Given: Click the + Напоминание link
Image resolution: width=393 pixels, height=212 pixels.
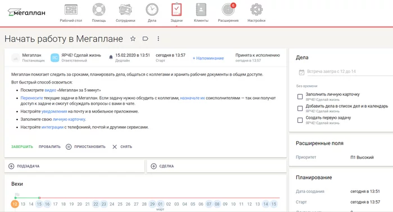Looking at the screenshot, I should pyautogui.click(x=208, y=58).
